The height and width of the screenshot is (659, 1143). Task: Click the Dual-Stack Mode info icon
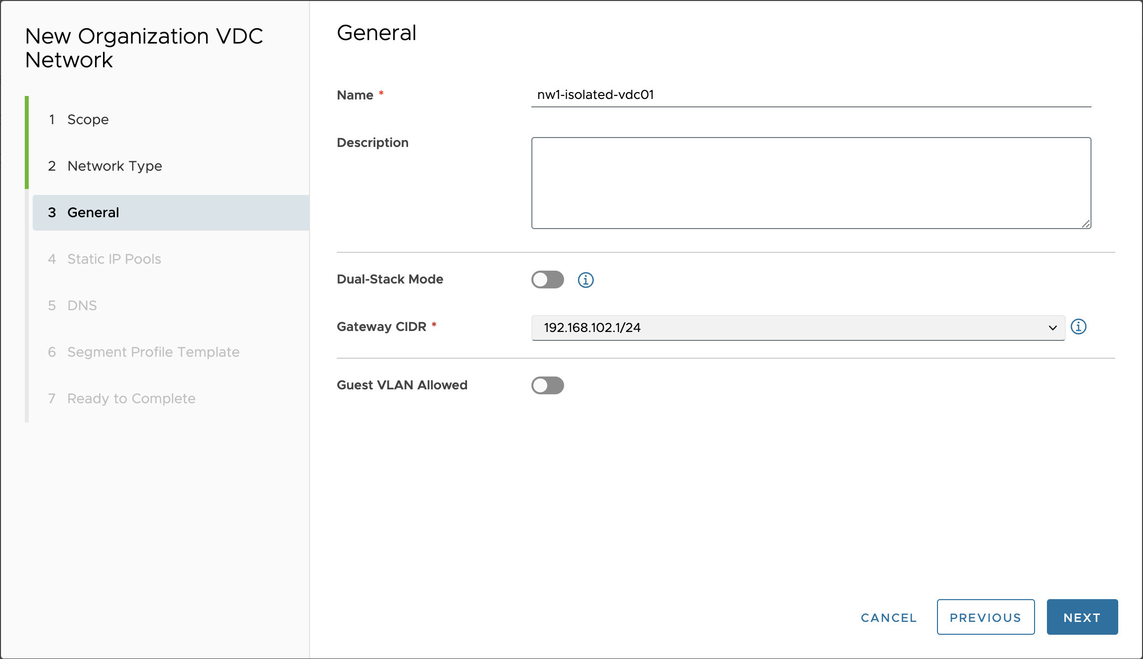585,280
